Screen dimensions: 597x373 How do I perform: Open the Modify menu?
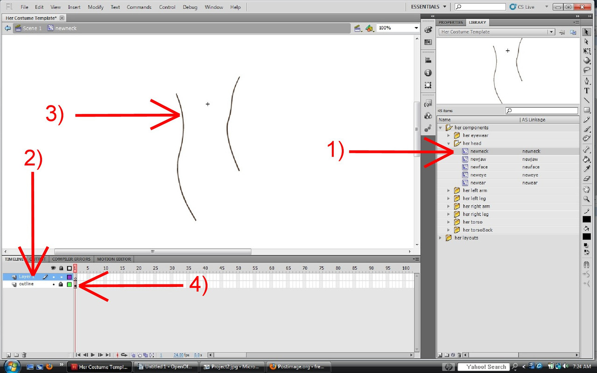tap(96, 7)
